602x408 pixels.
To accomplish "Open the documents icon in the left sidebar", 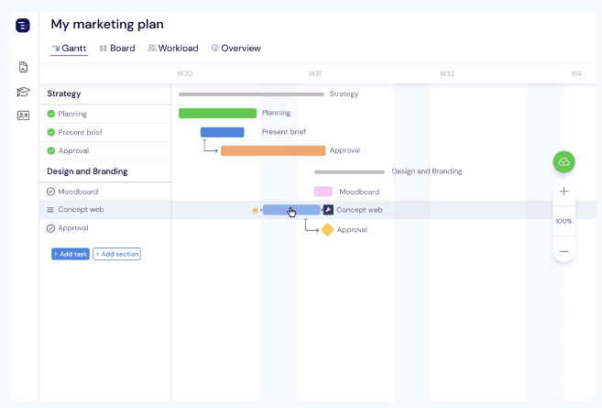I will (23, 67).
